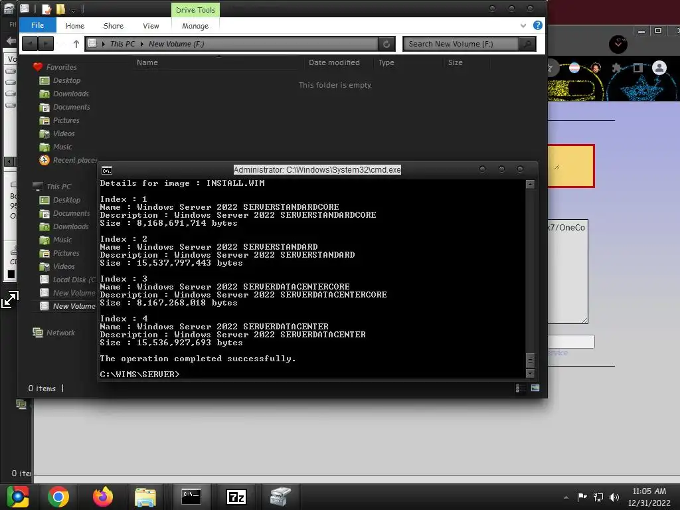Screen dimensions: 680x510
Task: Click cmd window scroll up arrow
Action: pyautogui.click(x=530, y=185)
